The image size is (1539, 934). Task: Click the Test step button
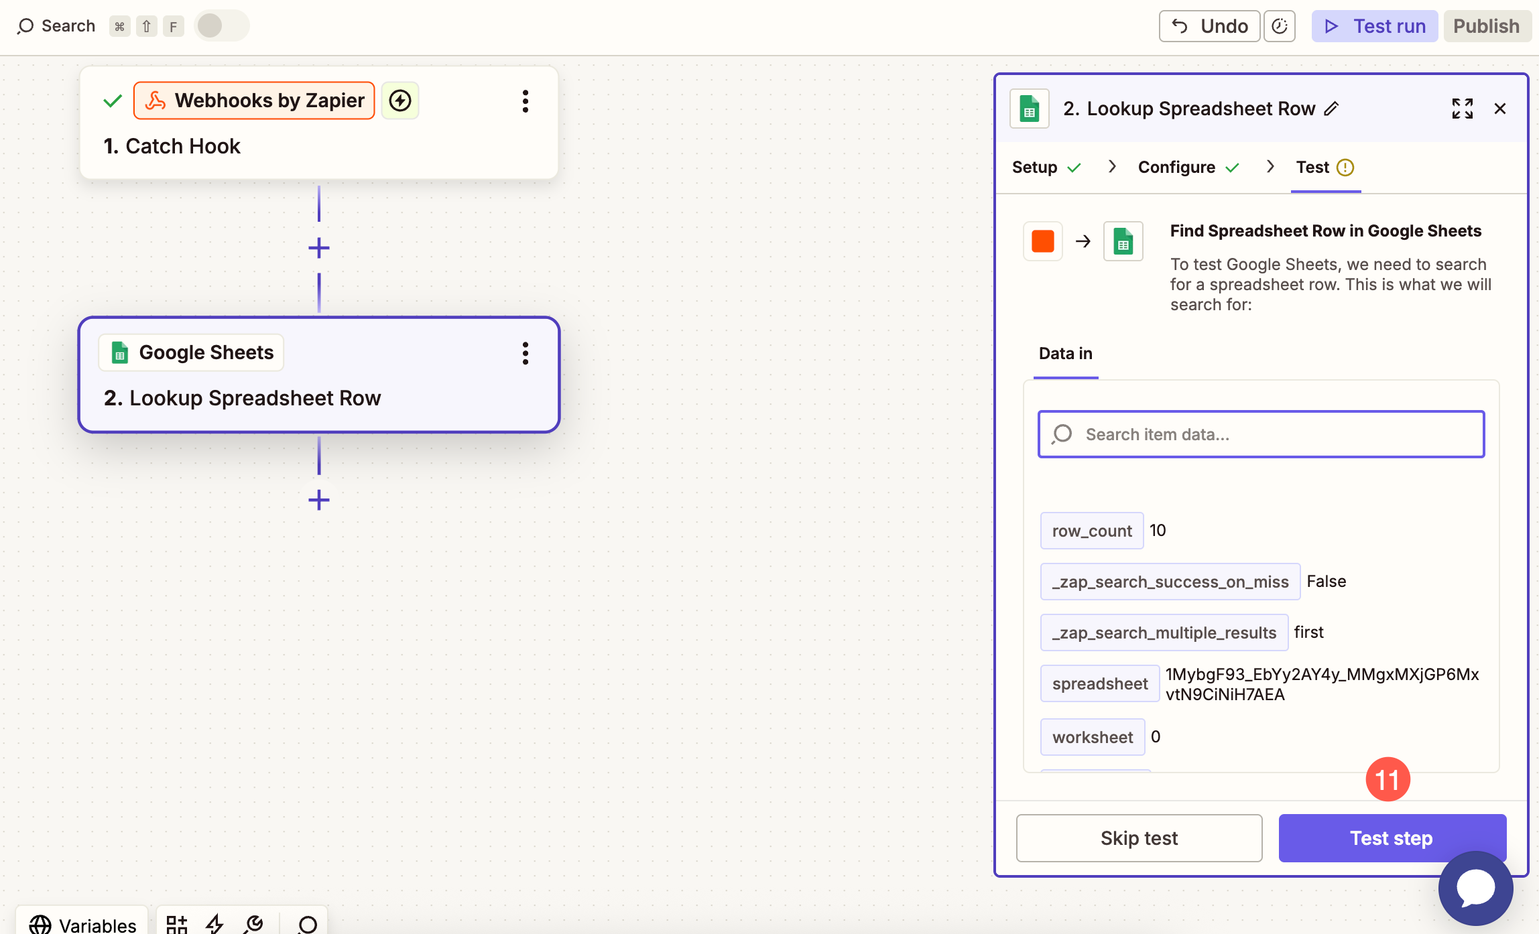1392,838
